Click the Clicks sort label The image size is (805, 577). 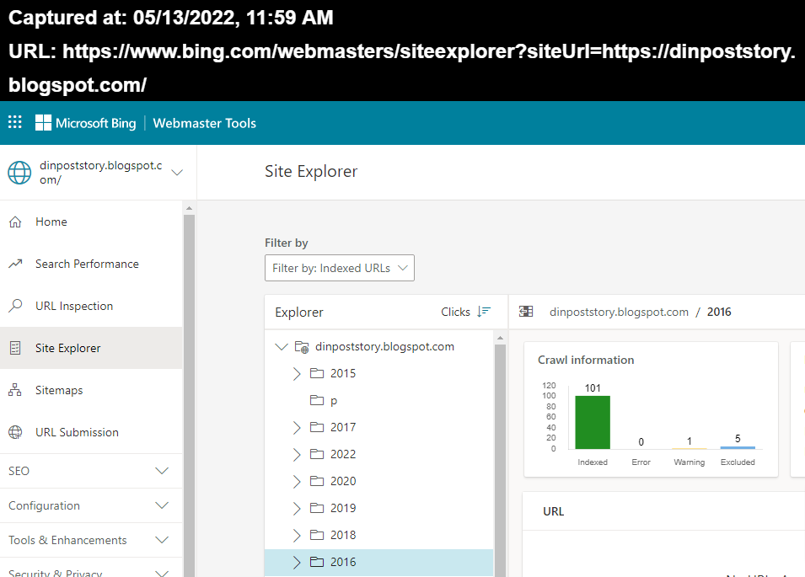pyautogui.click(x=455, y=312)
